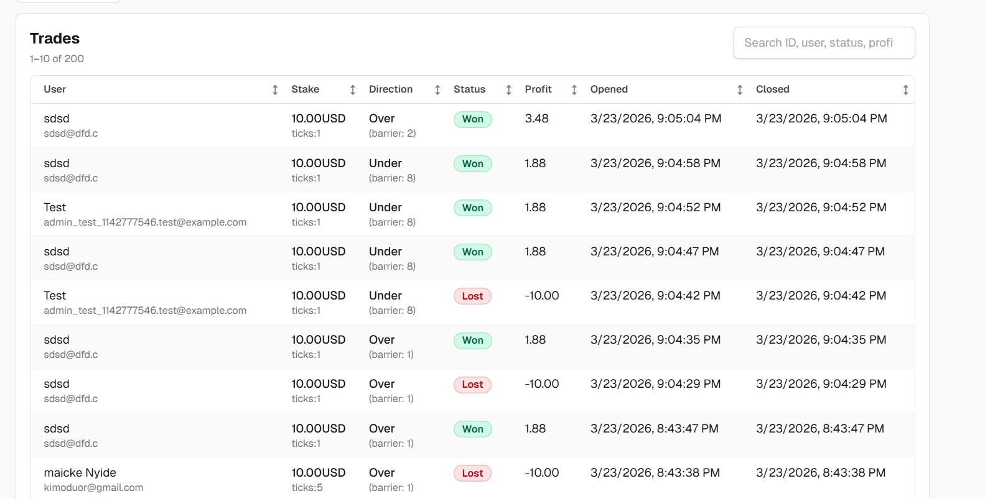Screen dimensions: 985x499
Task: Toggle sort arrows for Status column
Action: pyautogui.click(x=509, y=90)
